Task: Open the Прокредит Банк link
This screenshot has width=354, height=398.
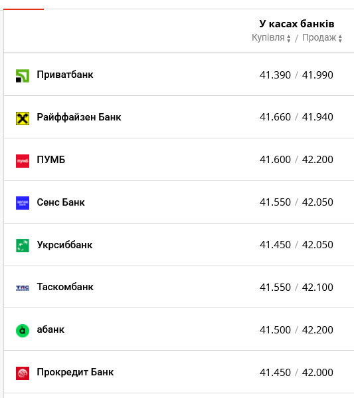Action: point(75,372)
